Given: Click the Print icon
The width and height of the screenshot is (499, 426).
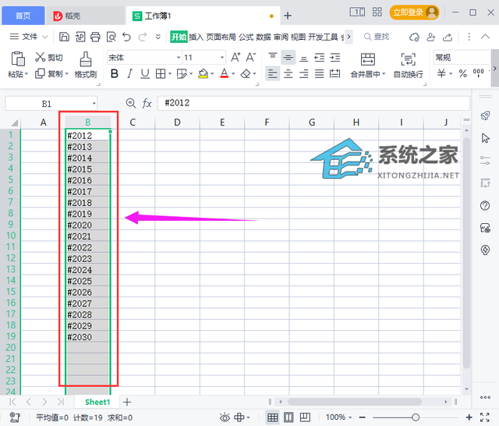Looking at the screenshot, I should (x=95, y=37).
